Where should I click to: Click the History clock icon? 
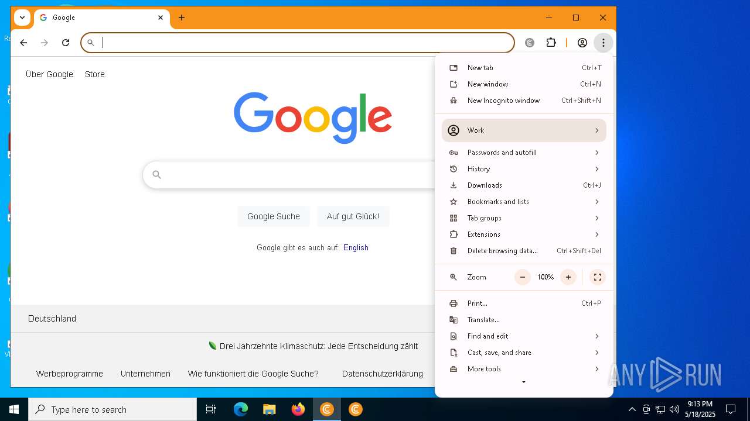click(454, 169)
